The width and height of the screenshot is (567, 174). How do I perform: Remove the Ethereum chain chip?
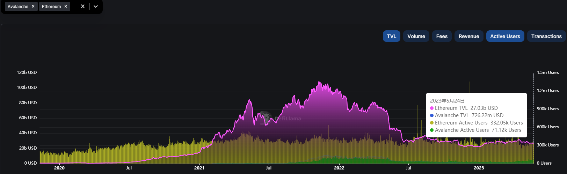[66, 7]
